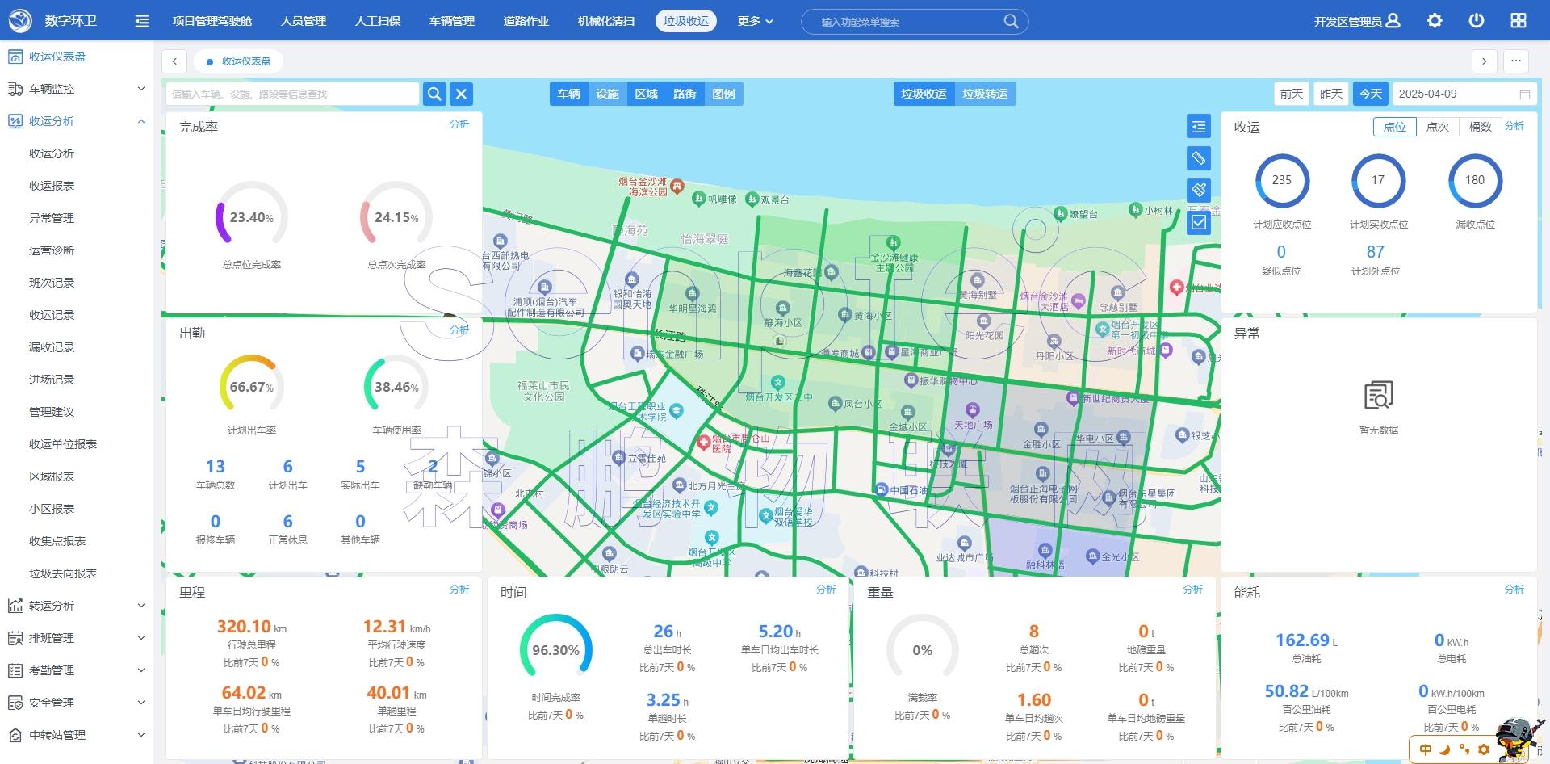
Task: Click the blue map search magnifier button
Action: click(434, 94)
